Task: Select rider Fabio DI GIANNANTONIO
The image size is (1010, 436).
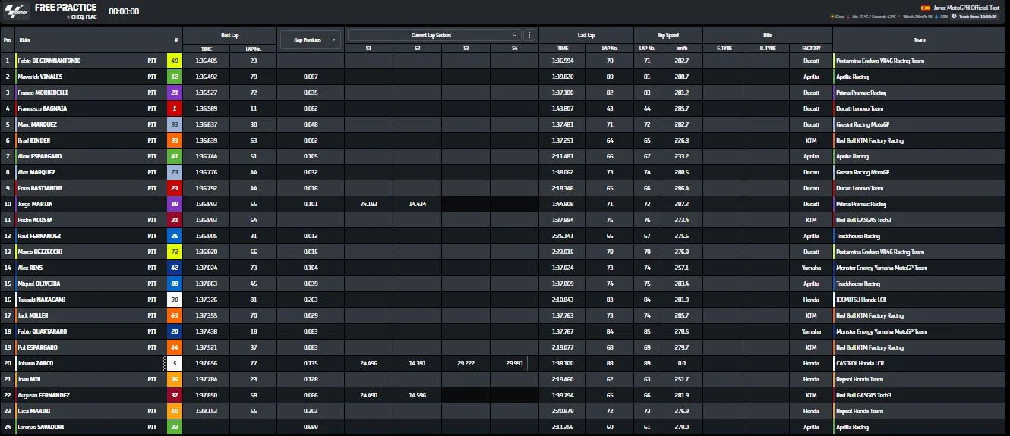Action: (x=49, y=61)
